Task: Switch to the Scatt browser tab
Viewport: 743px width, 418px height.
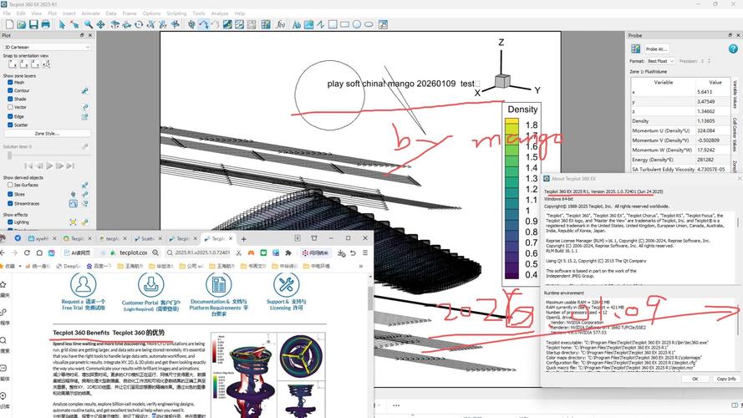Action: [x=146, y=238]
